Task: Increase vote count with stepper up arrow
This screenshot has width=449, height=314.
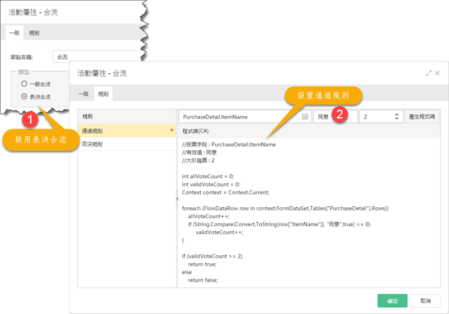Action: [396, 114]
